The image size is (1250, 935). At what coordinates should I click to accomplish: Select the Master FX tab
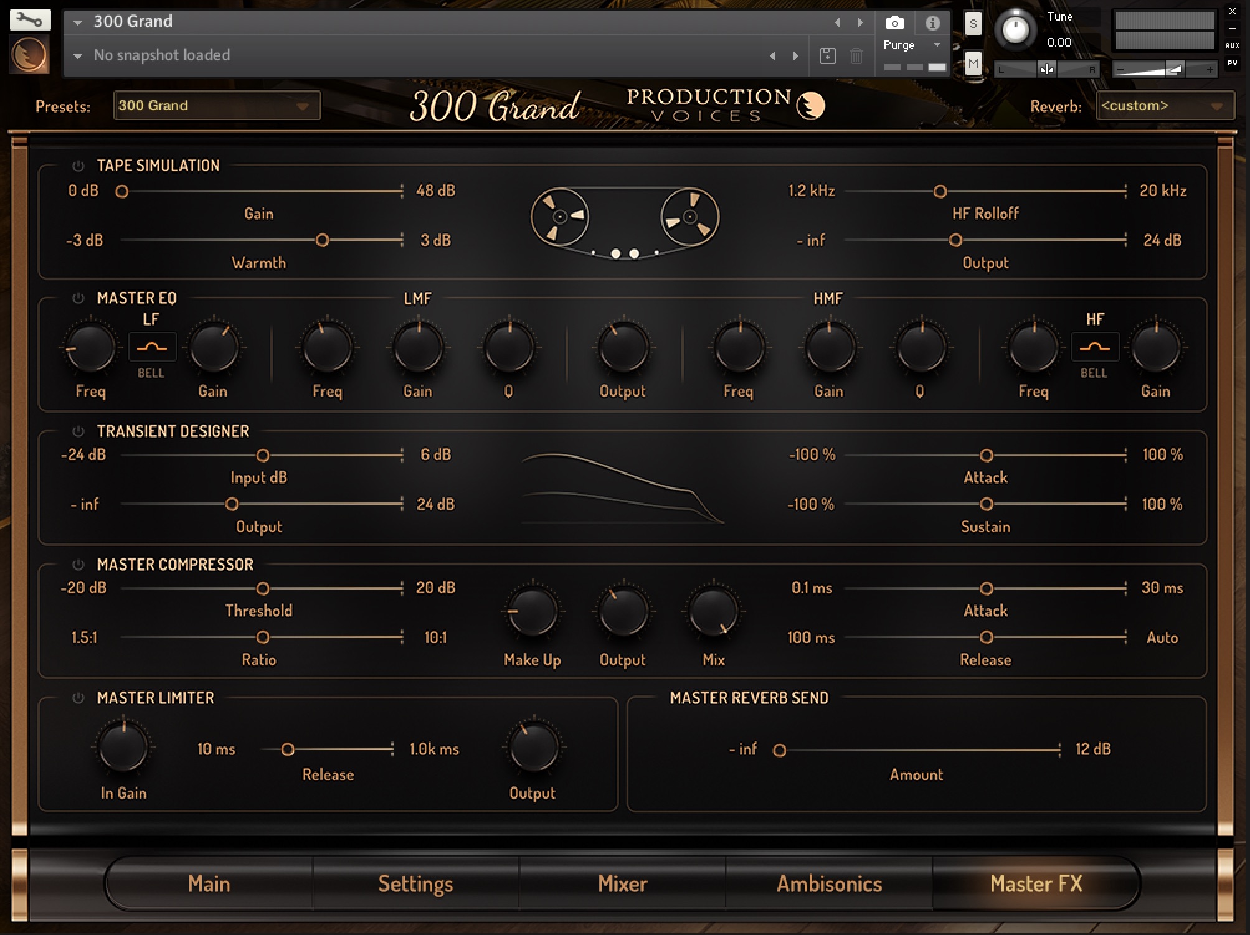[1036, 884]
